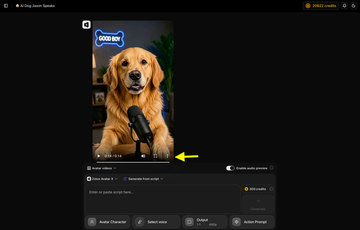Viewport: 360px width, 230px height.
Task: Enter fullscreen for the video
Action: tap(155, 156)
